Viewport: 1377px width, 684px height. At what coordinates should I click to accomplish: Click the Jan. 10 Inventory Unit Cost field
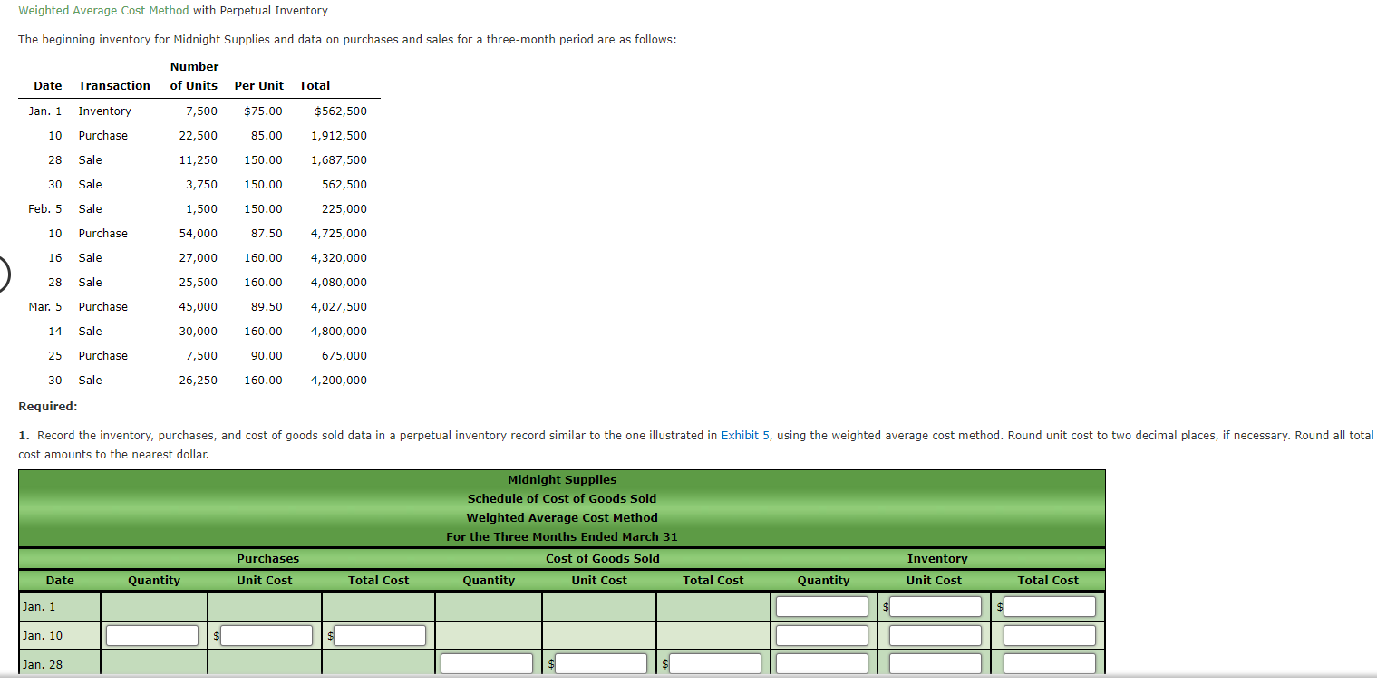click(936, 635)
